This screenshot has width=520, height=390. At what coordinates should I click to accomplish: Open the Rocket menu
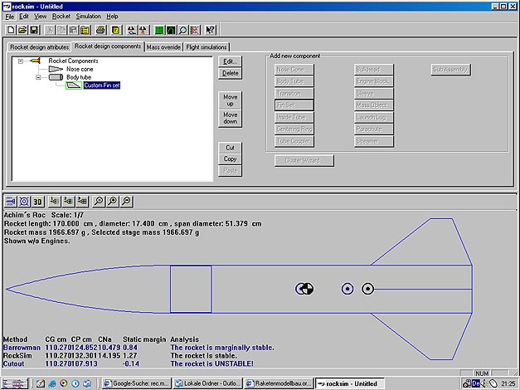pyautogui.click(x=61, y=17)
